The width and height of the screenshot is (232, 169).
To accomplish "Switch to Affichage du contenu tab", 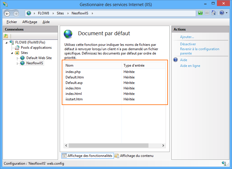I will pyautogui.click(x=134, y=156).
